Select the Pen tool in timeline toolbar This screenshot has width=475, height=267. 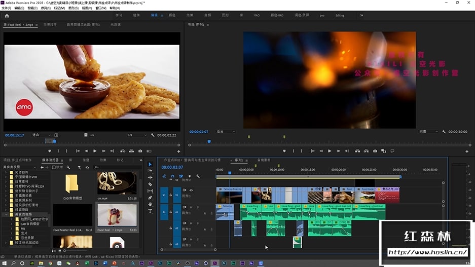click(x=150, y=198)
